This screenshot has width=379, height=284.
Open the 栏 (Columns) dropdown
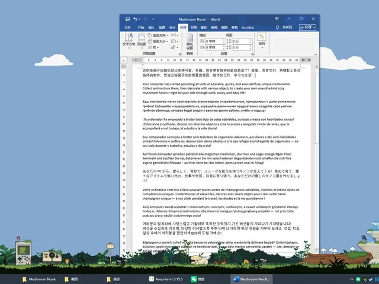point(153,47)
